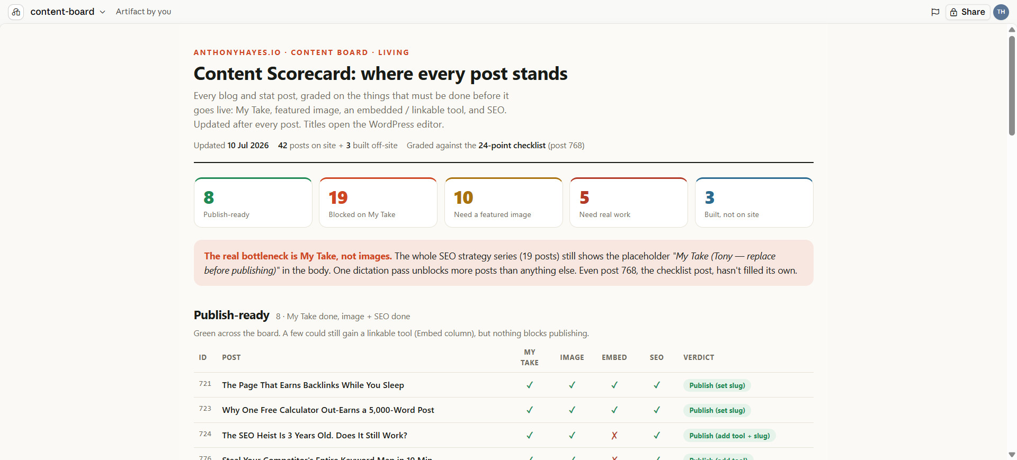Image resolution: width=1017 pixels, height=460 pixels.
Task: Click the Embed red X for post 724
Action: point(614,436)
